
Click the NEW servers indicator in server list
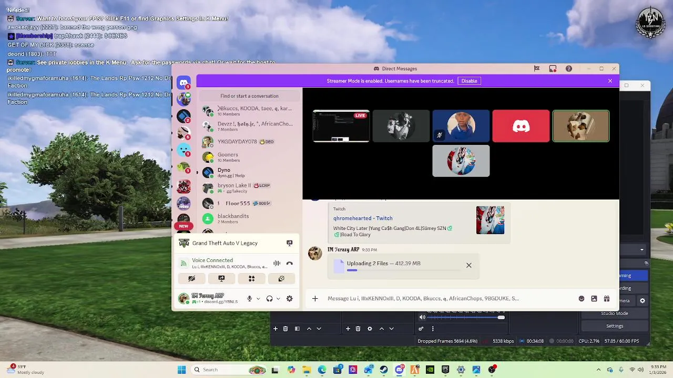(183, 226)
